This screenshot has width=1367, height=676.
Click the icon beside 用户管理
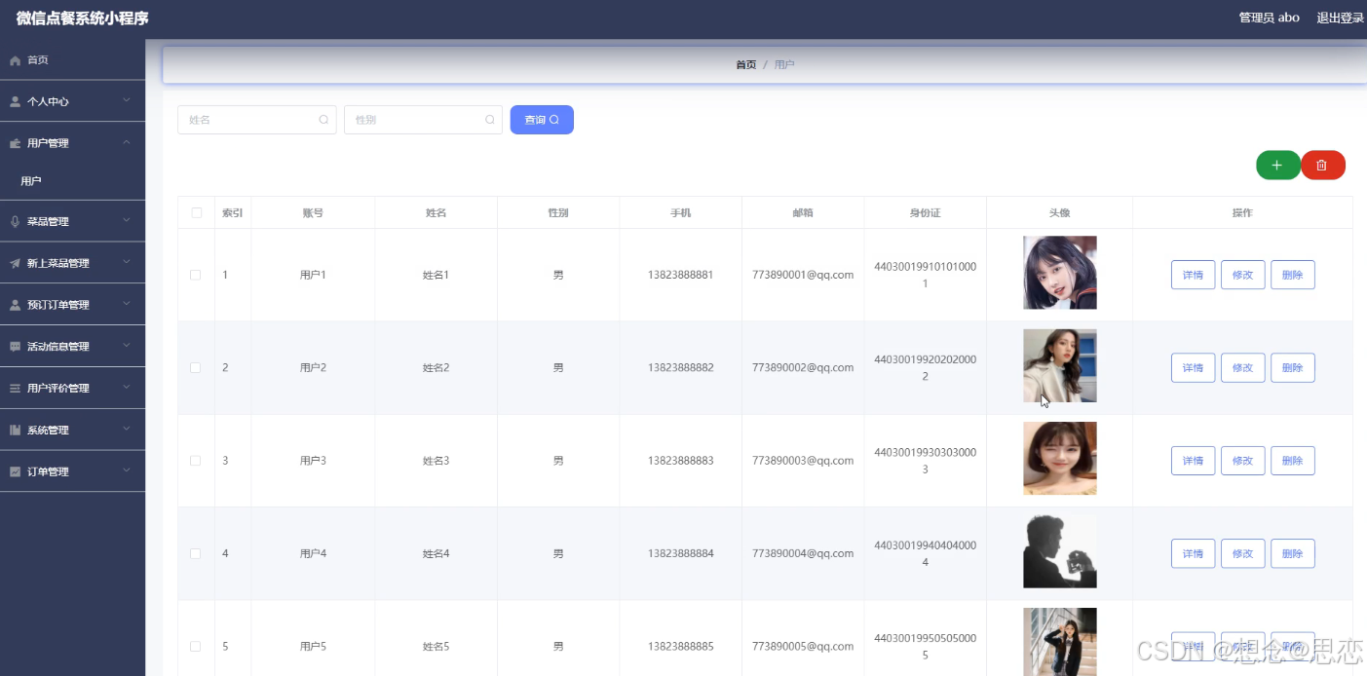coord(15,143)
